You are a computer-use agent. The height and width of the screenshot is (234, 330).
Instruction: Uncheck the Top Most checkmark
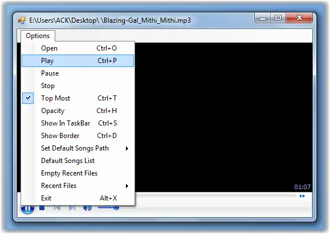point(28,98)
